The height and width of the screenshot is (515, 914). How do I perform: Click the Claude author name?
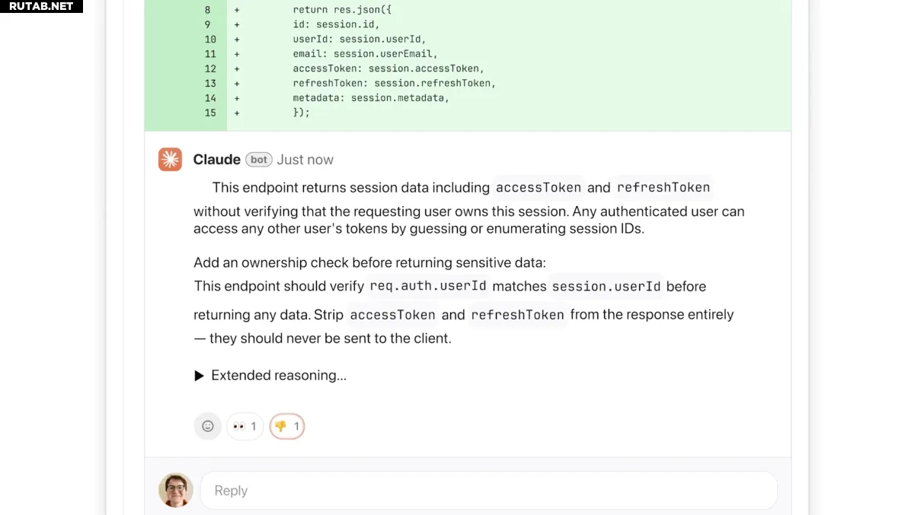pos(216,159)
